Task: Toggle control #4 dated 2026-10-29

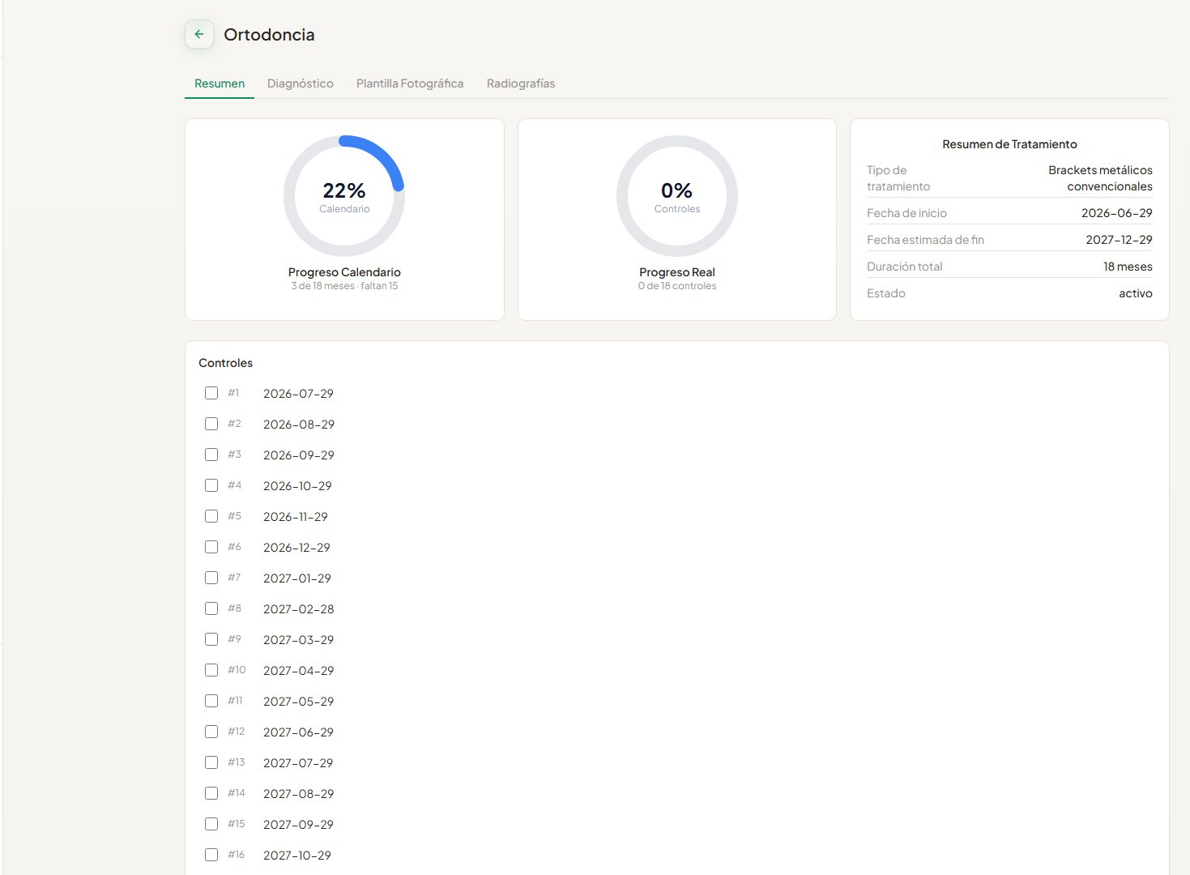Action: pyautogui.click(x=211, y=485)
